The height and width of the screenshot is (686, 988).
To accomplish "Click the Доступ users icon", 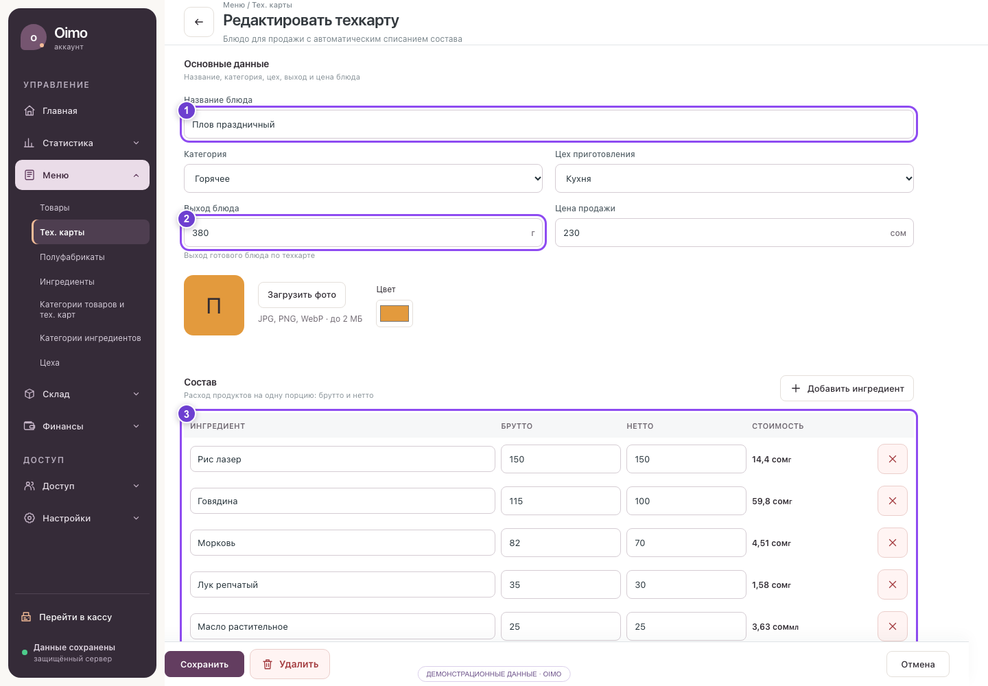I will click(30, 486).
